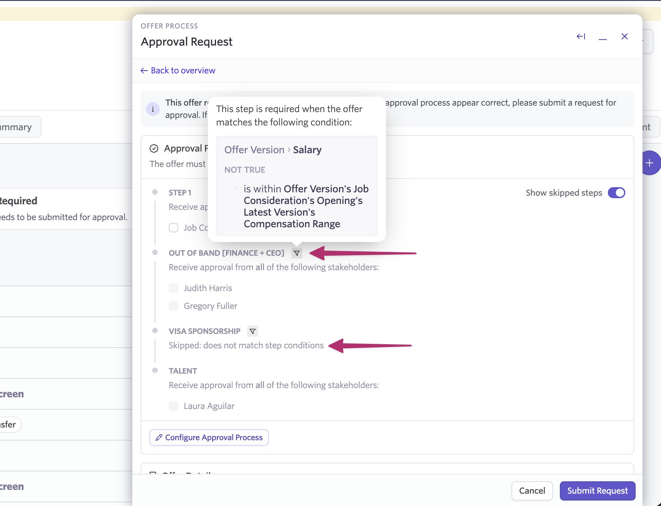Cancel the approval request
This screenshot has width=661, height=506.
(532, 491)
